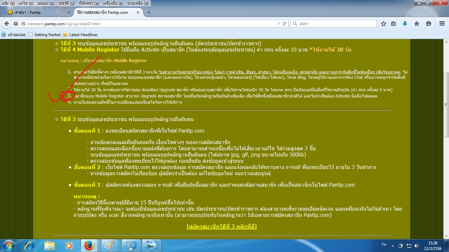The height and width of the screenshot is (252, 449).
Task: Open the Downloads arrow in toolbar
Action: click(x=405, y=24)
